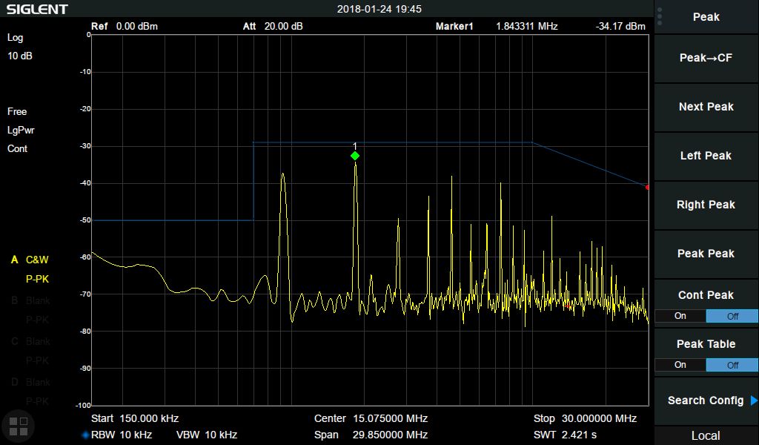Select the green Marker 1 diamond on trace
The width and height of the screenshot is (759, 445).
(355, 156)
